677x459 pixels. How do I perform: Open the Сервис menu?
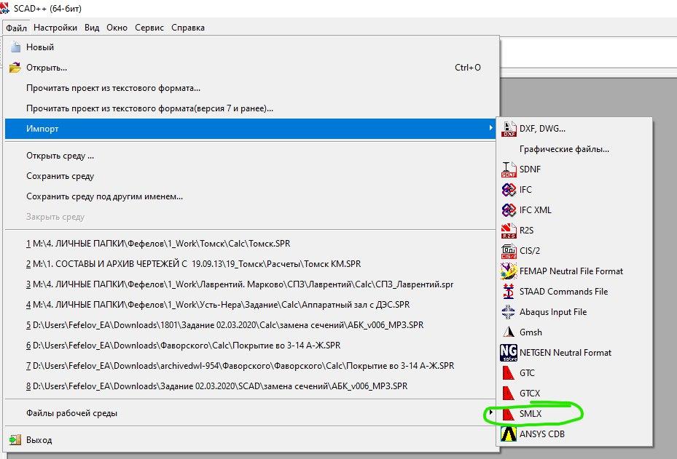(149, 28)
